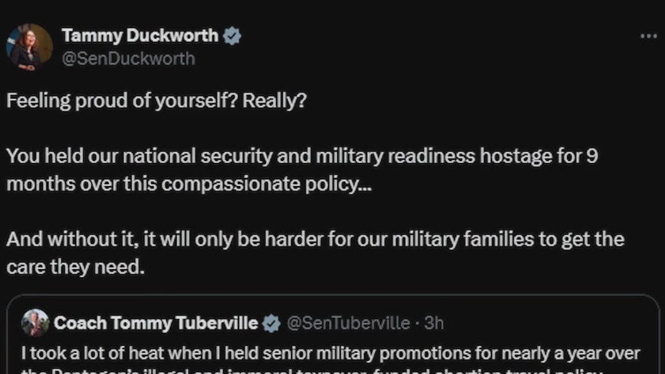The image size is (665, 374).
Task: Click Coach Tommy Tuberville's profile picture
Action: pyautogui.click(x=35, y=323)
